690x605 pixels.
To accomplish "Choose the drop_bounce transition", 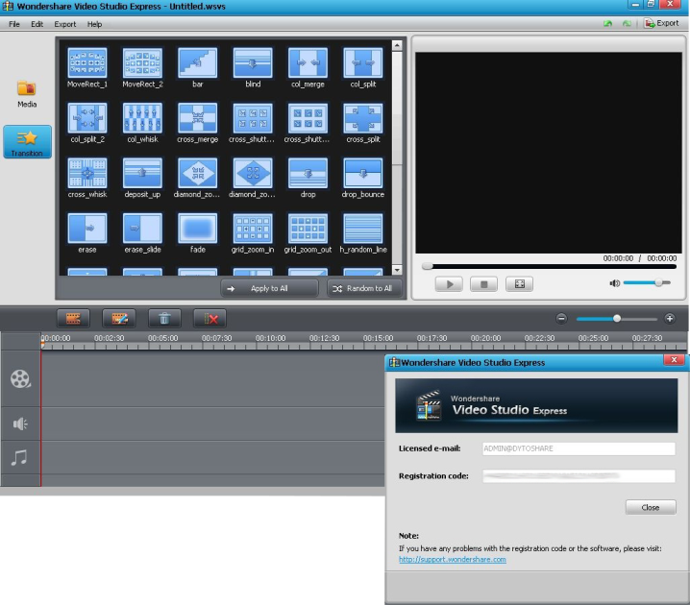I will tap(363, 173).
